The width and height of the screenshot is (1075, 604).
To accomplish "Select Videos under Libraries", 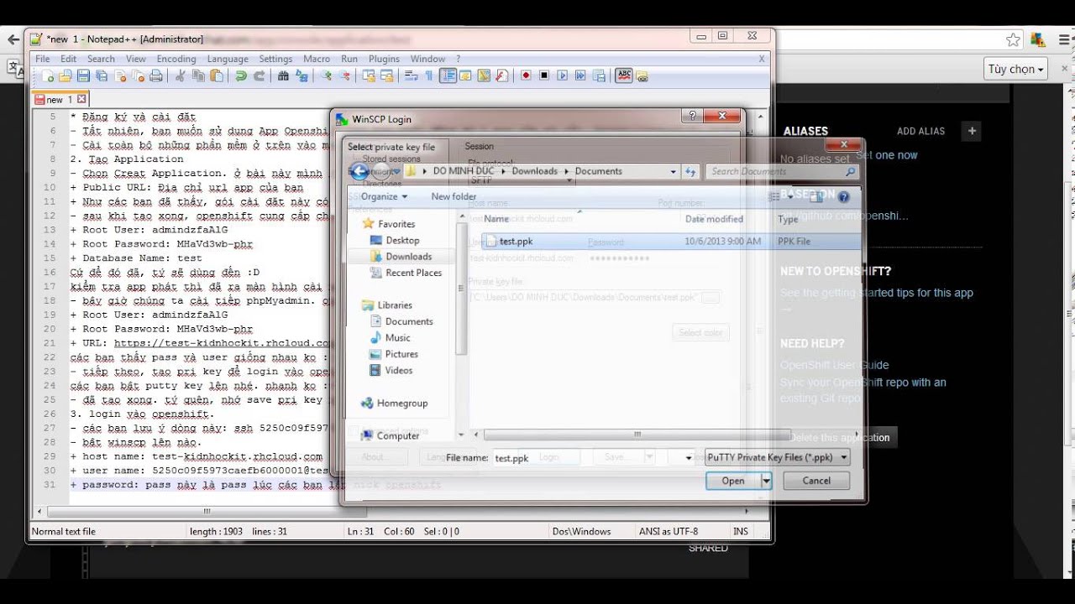I will pyautogui.click(x=399, y=370).
